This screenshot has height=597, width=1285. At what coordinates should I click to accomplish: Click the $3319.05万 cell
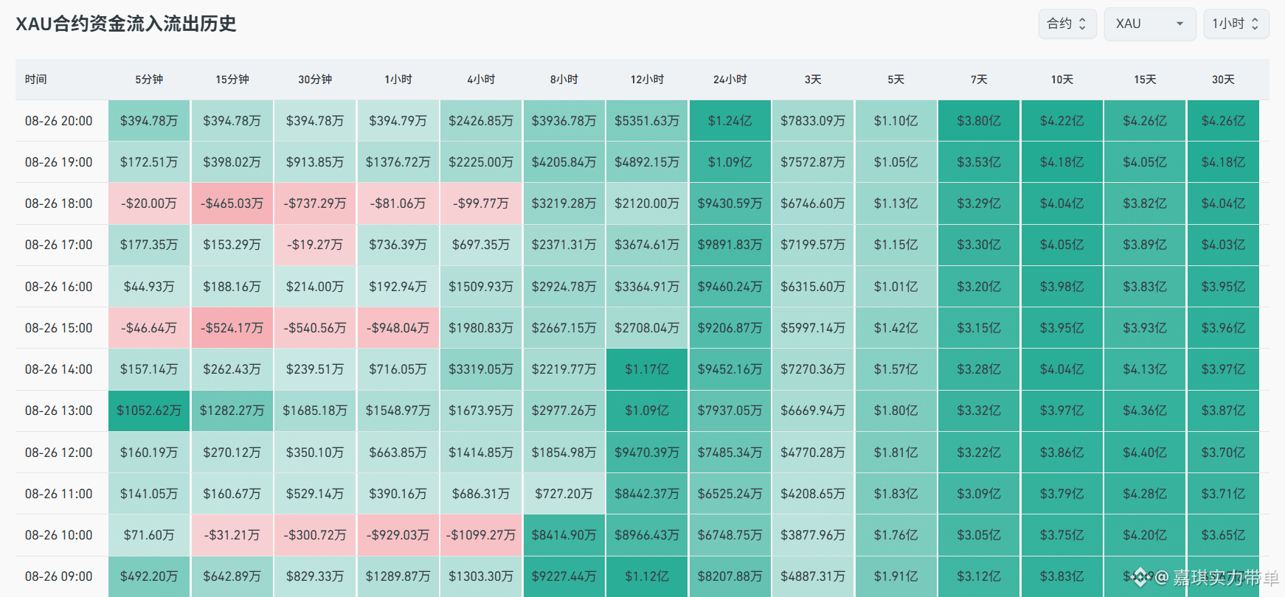tap(481, 369)
